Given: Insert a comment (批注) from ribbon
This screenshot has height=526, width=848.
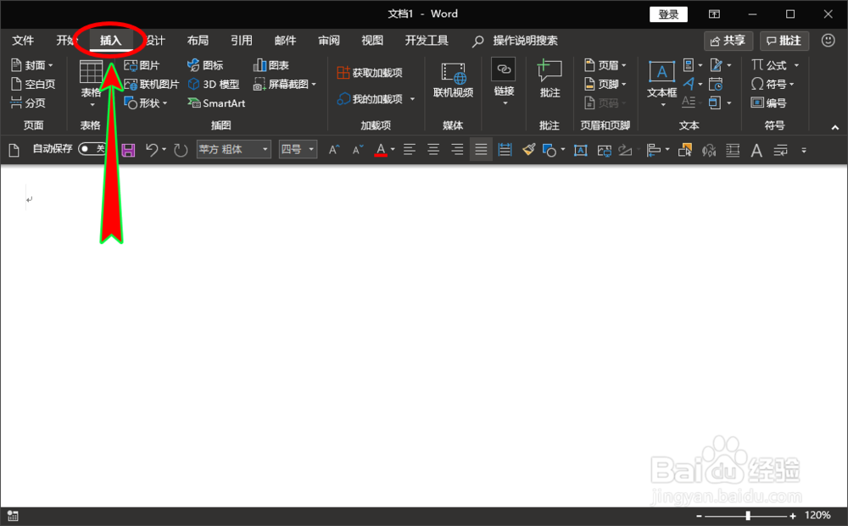Looking at the screenshot, I should (550, 80).
